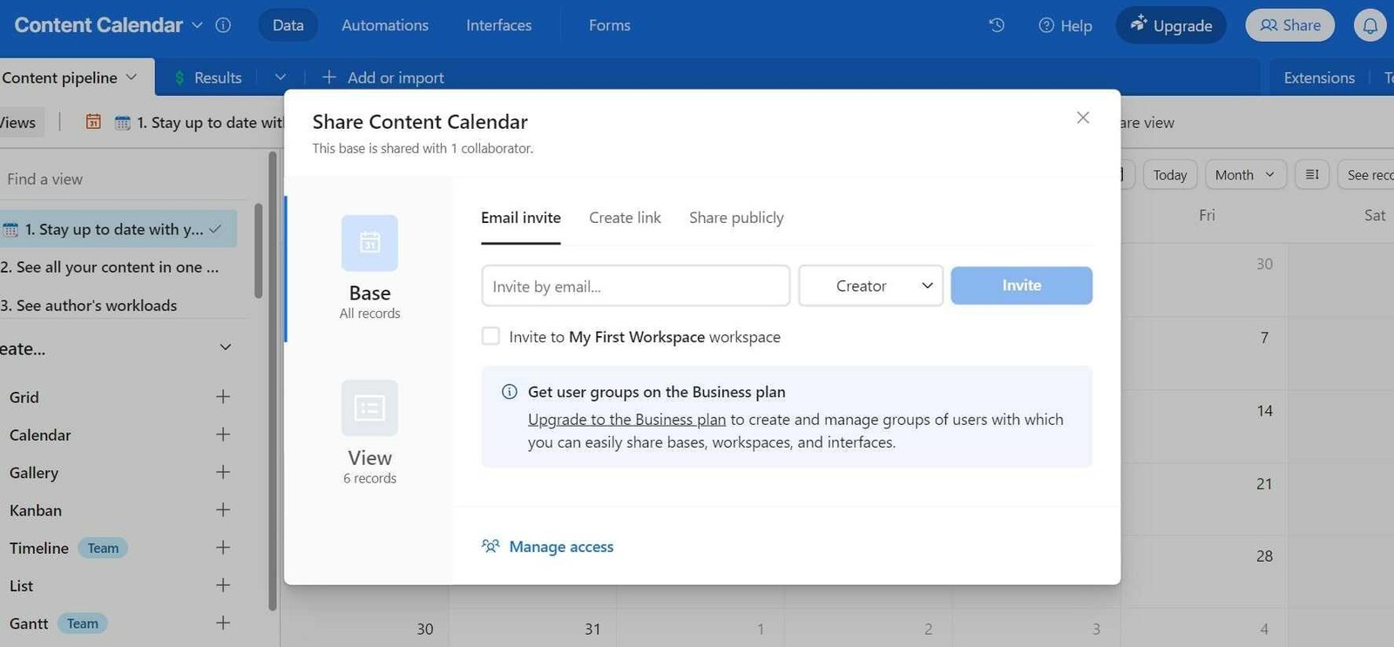Click the Gantt view type label

pos(29,623)
